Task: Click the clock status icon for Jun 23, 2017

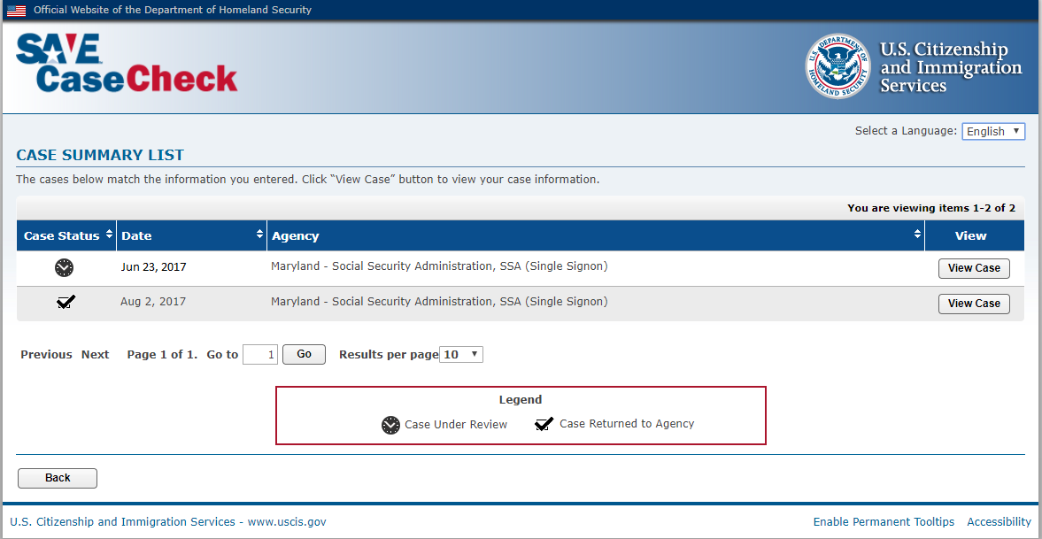Action: click(65, 267)
